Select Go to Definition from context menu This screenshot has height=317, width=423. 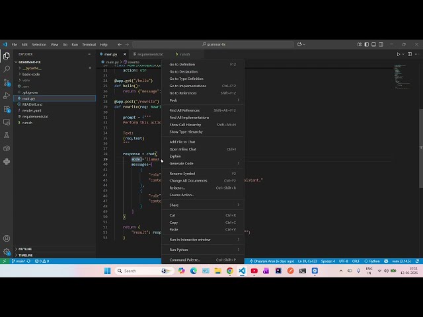203,65
